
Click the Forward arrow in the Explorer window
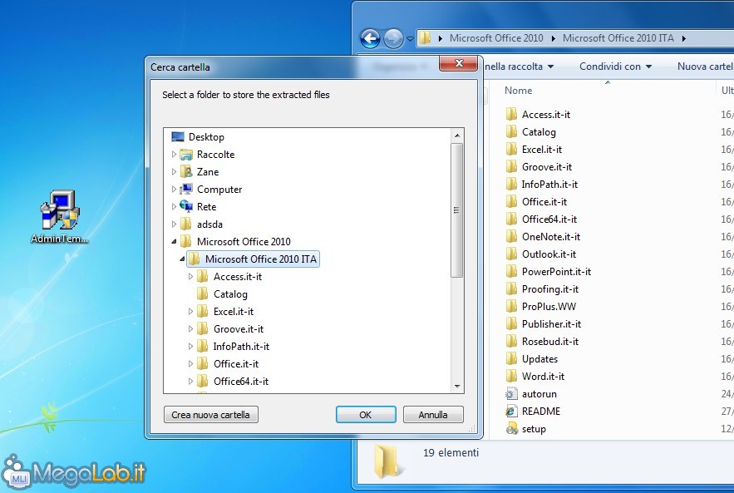(393, 38)
